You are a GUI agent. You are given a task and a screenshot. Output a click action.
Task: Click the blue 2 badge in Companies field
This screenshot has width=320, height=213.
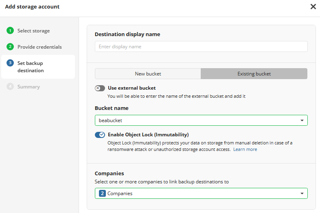click(102, 194)
